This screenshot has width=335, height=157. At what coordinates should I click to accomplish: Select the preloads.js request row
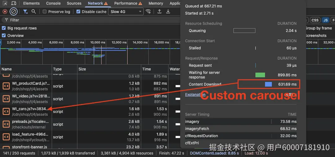(90, 124)
